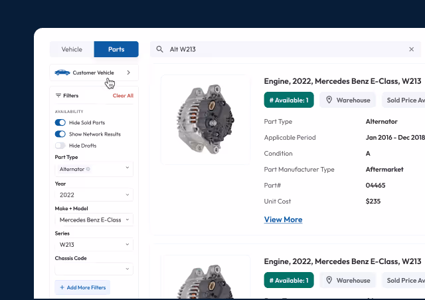The width and height of the screenshot is (425, 300).
Task: Select the Parts tab
Action: [116, 49]
